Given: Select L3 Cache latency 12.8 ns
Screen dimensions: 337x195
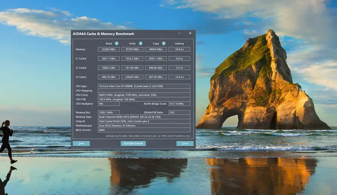Looking at the screenshot, I should [179, 77].
